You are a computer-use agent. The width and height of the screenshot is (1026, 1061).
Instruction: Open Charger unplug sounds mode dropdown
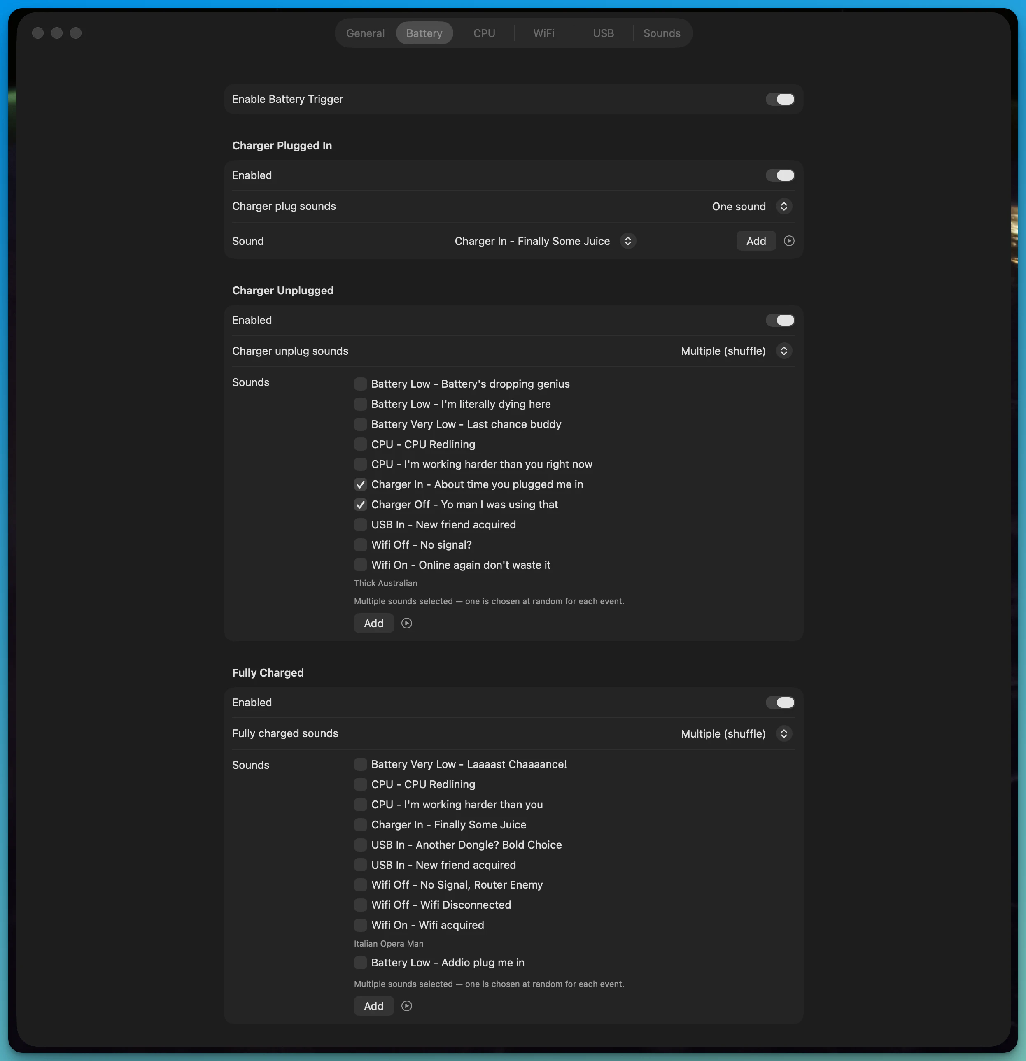click(783, 351)
